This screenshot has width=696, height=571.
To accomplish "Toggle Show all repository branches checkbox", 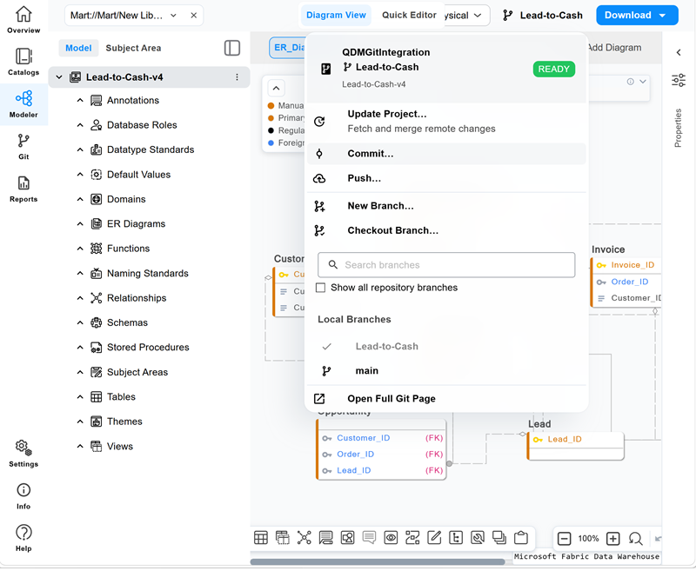I will click(320, 288).
